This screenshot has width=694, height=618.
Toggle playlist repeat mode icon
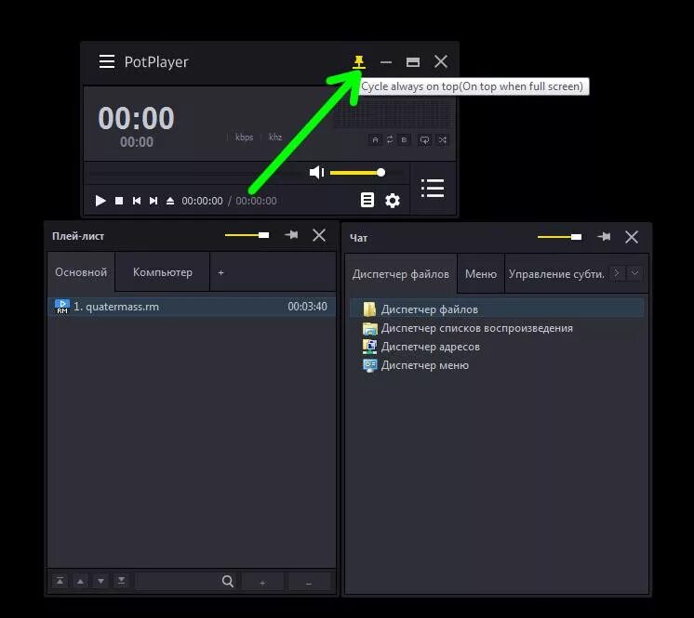point(424,140)
